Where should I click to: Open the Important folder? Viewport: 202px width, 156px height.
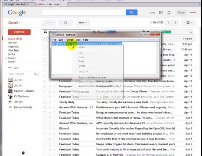(13, 46)
